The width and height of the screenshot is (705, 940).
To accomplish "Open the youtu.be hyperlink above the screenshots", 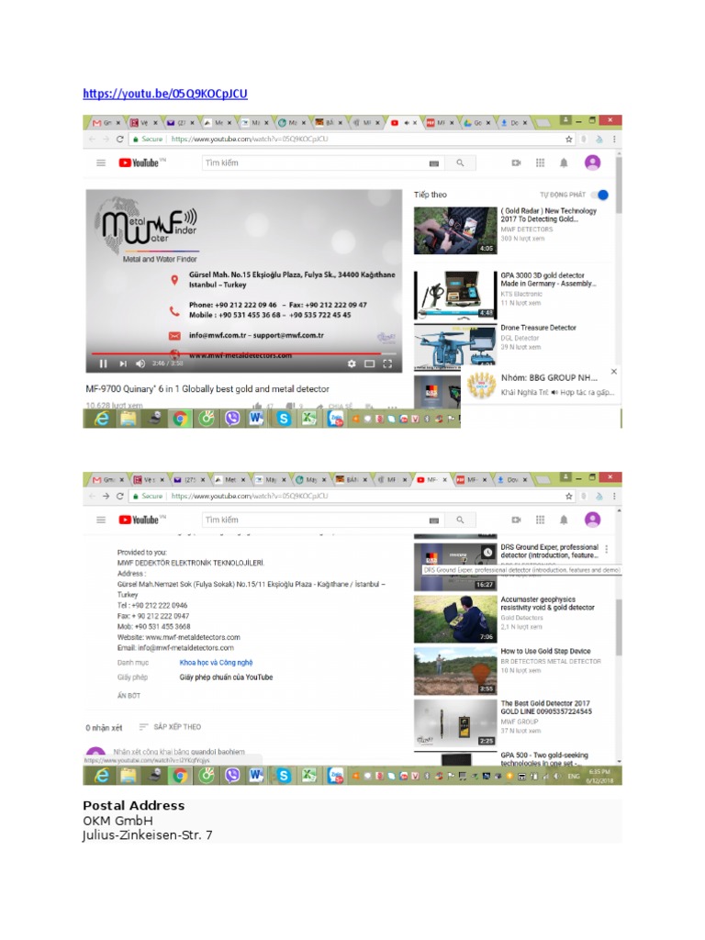I will (165, 94).
